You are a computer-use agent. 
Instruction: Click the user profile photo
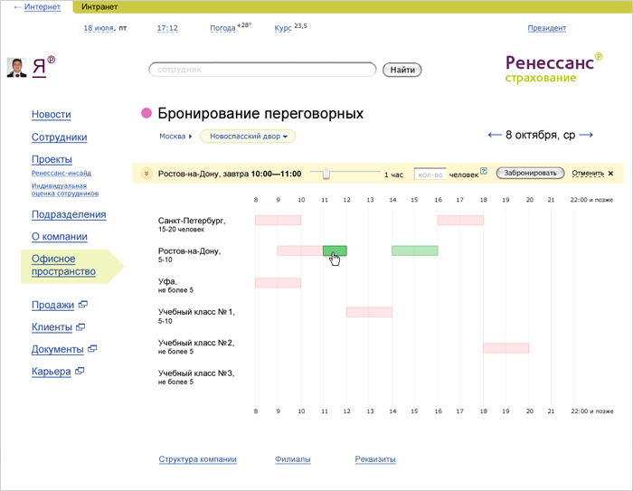coord(16,68)
